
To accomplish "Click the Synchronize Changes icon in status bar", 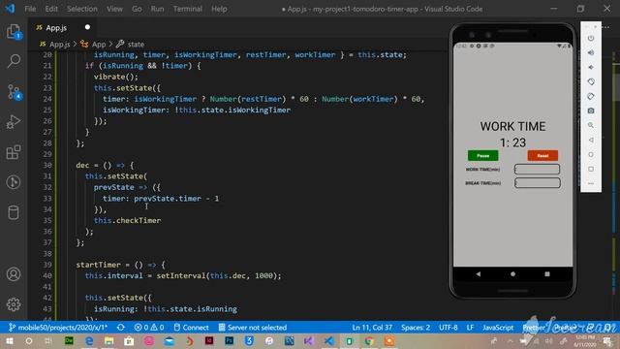I will point(120,328).
